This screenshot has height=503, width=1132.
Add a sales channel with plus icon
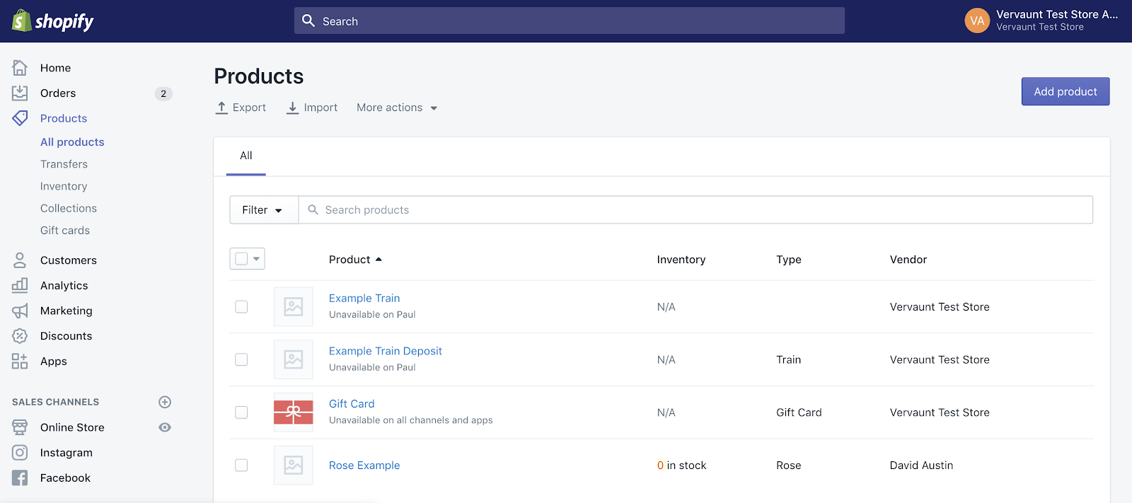pyautogui.click(x=165, y=402)
